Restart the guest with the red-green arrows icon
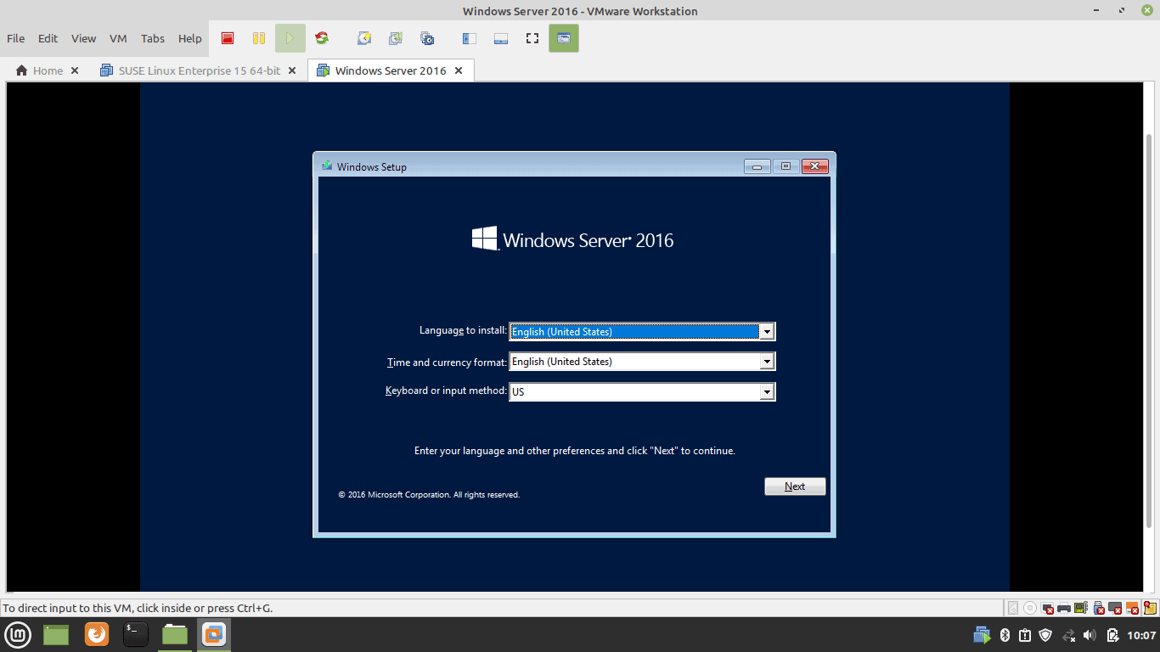Screen dimensions: 1160x652 322,38
